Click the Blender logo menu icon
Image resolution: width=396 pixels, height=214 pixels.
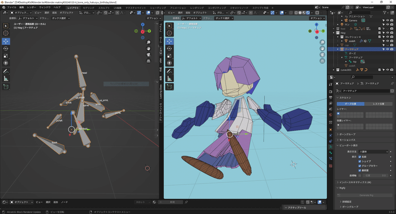(x=3, y=7)
